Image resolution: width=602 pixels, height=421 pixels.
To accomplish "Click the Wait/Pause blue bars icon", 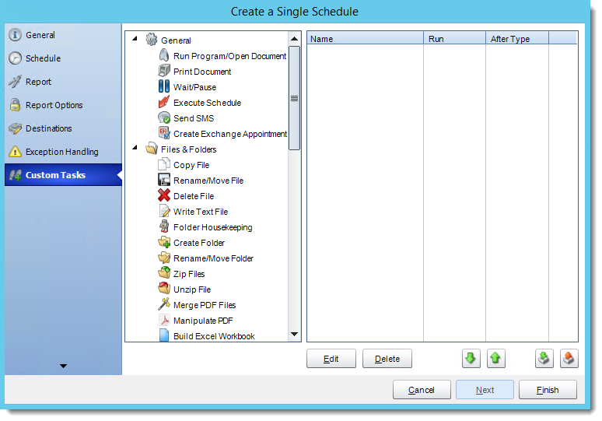I will click(x=164, y=86).
